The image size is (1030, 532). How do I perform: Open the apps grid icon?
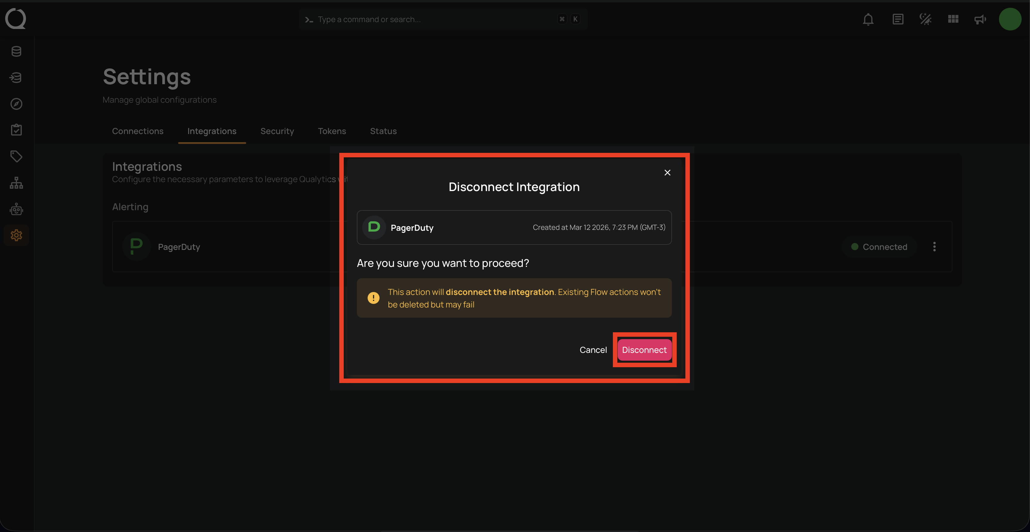point(953,19)
